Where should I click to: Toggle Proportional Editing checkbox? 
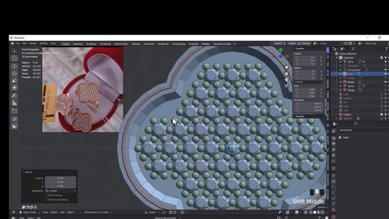click(46, 200)
